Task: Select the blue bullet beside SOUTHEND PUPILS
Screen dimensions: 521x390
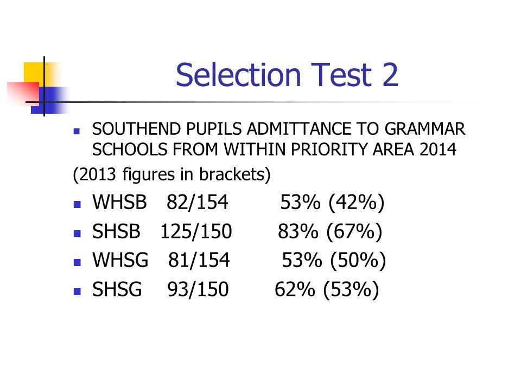Action: (77, 131)
